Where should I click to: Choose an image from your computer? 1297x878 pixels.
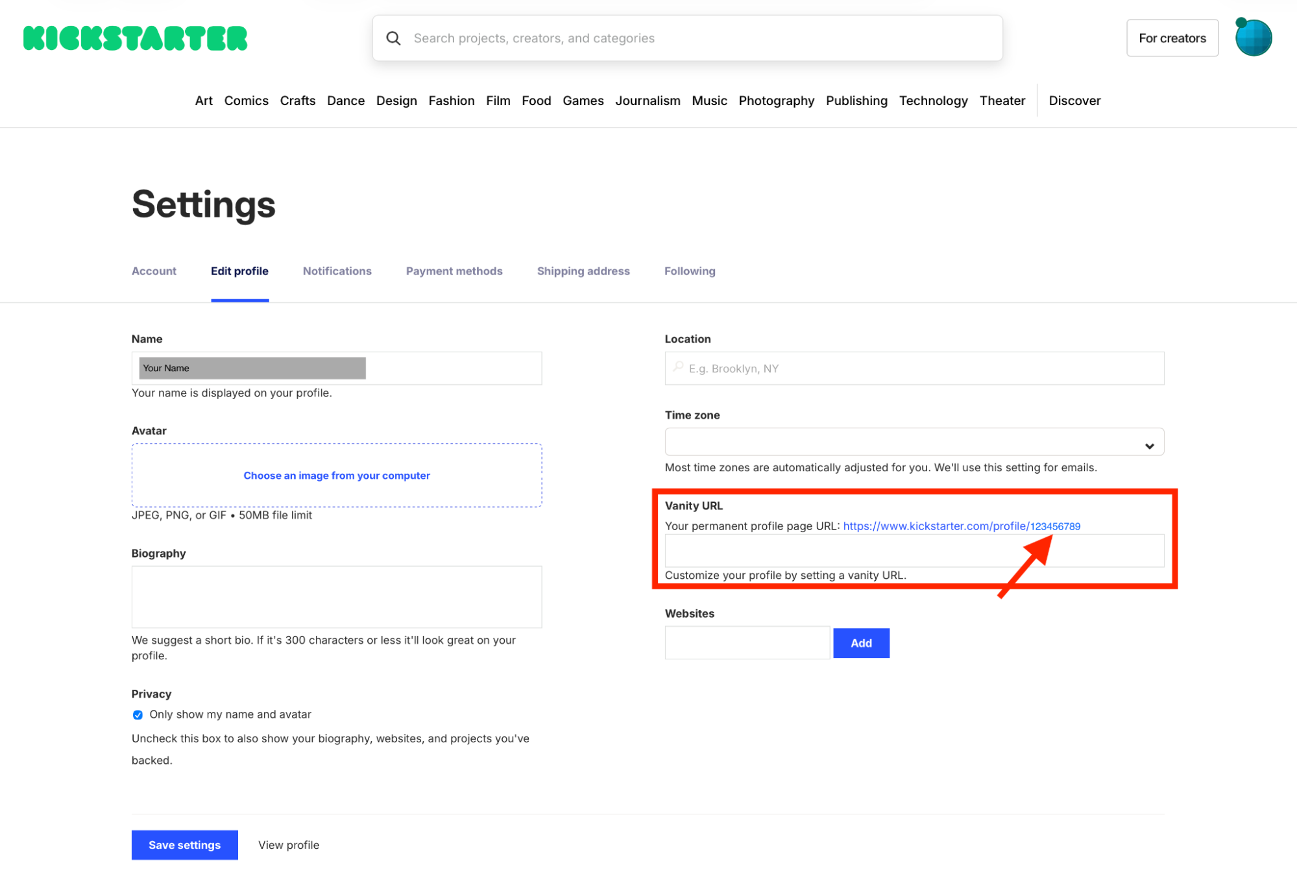pos(336,476)
